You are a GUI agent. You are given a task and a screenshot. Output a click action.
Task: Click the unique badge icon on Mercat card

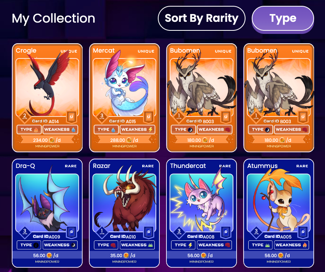point(148,117)
